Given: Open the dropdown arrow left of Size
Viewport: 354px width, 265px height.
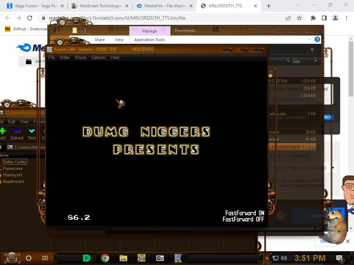Looking at the screenshot, I should tap(288, 61).
